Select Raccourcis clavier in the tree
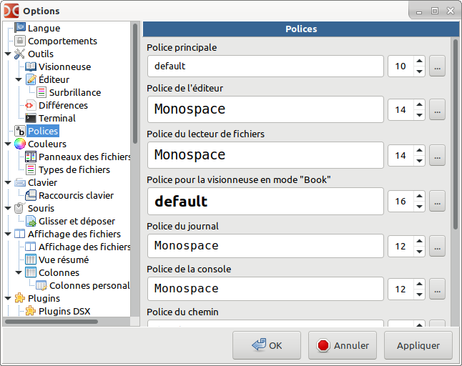Viewport: 462px width, 366px height. (x=76, y=195)
